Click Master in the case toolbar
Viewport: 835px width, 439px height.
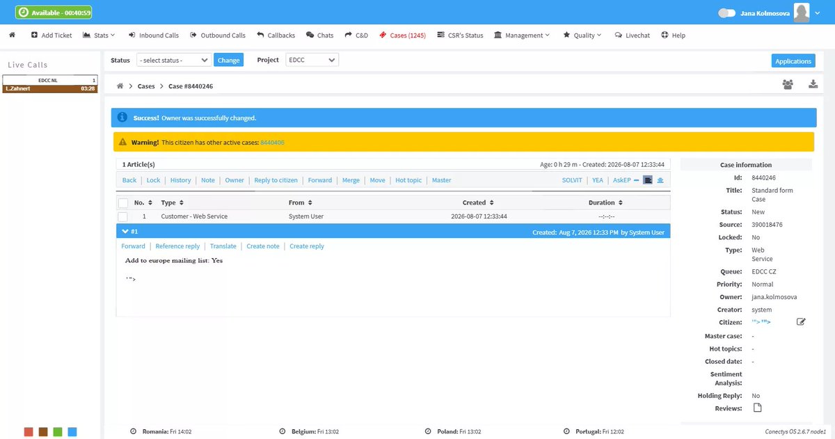coord(441,180)
